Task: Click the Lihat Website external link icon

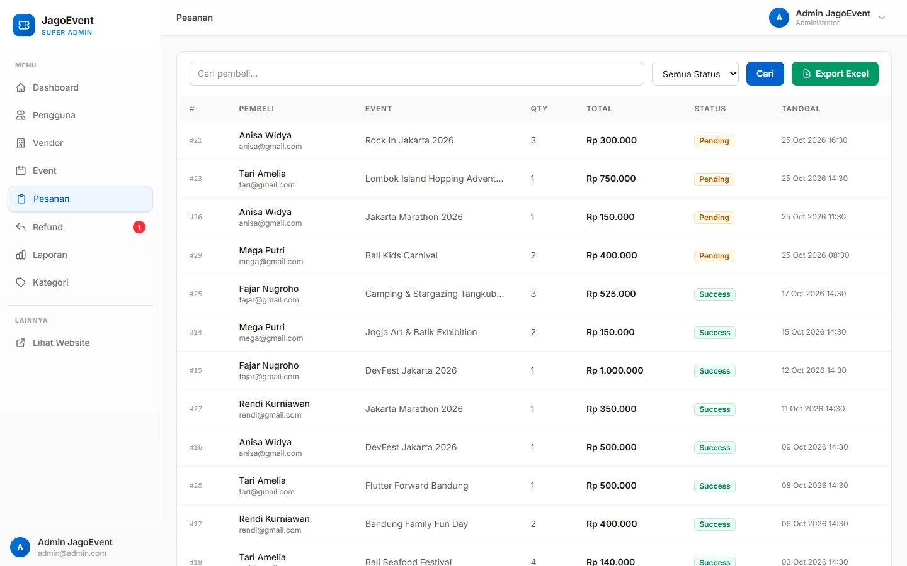Action: click(21, 343)
